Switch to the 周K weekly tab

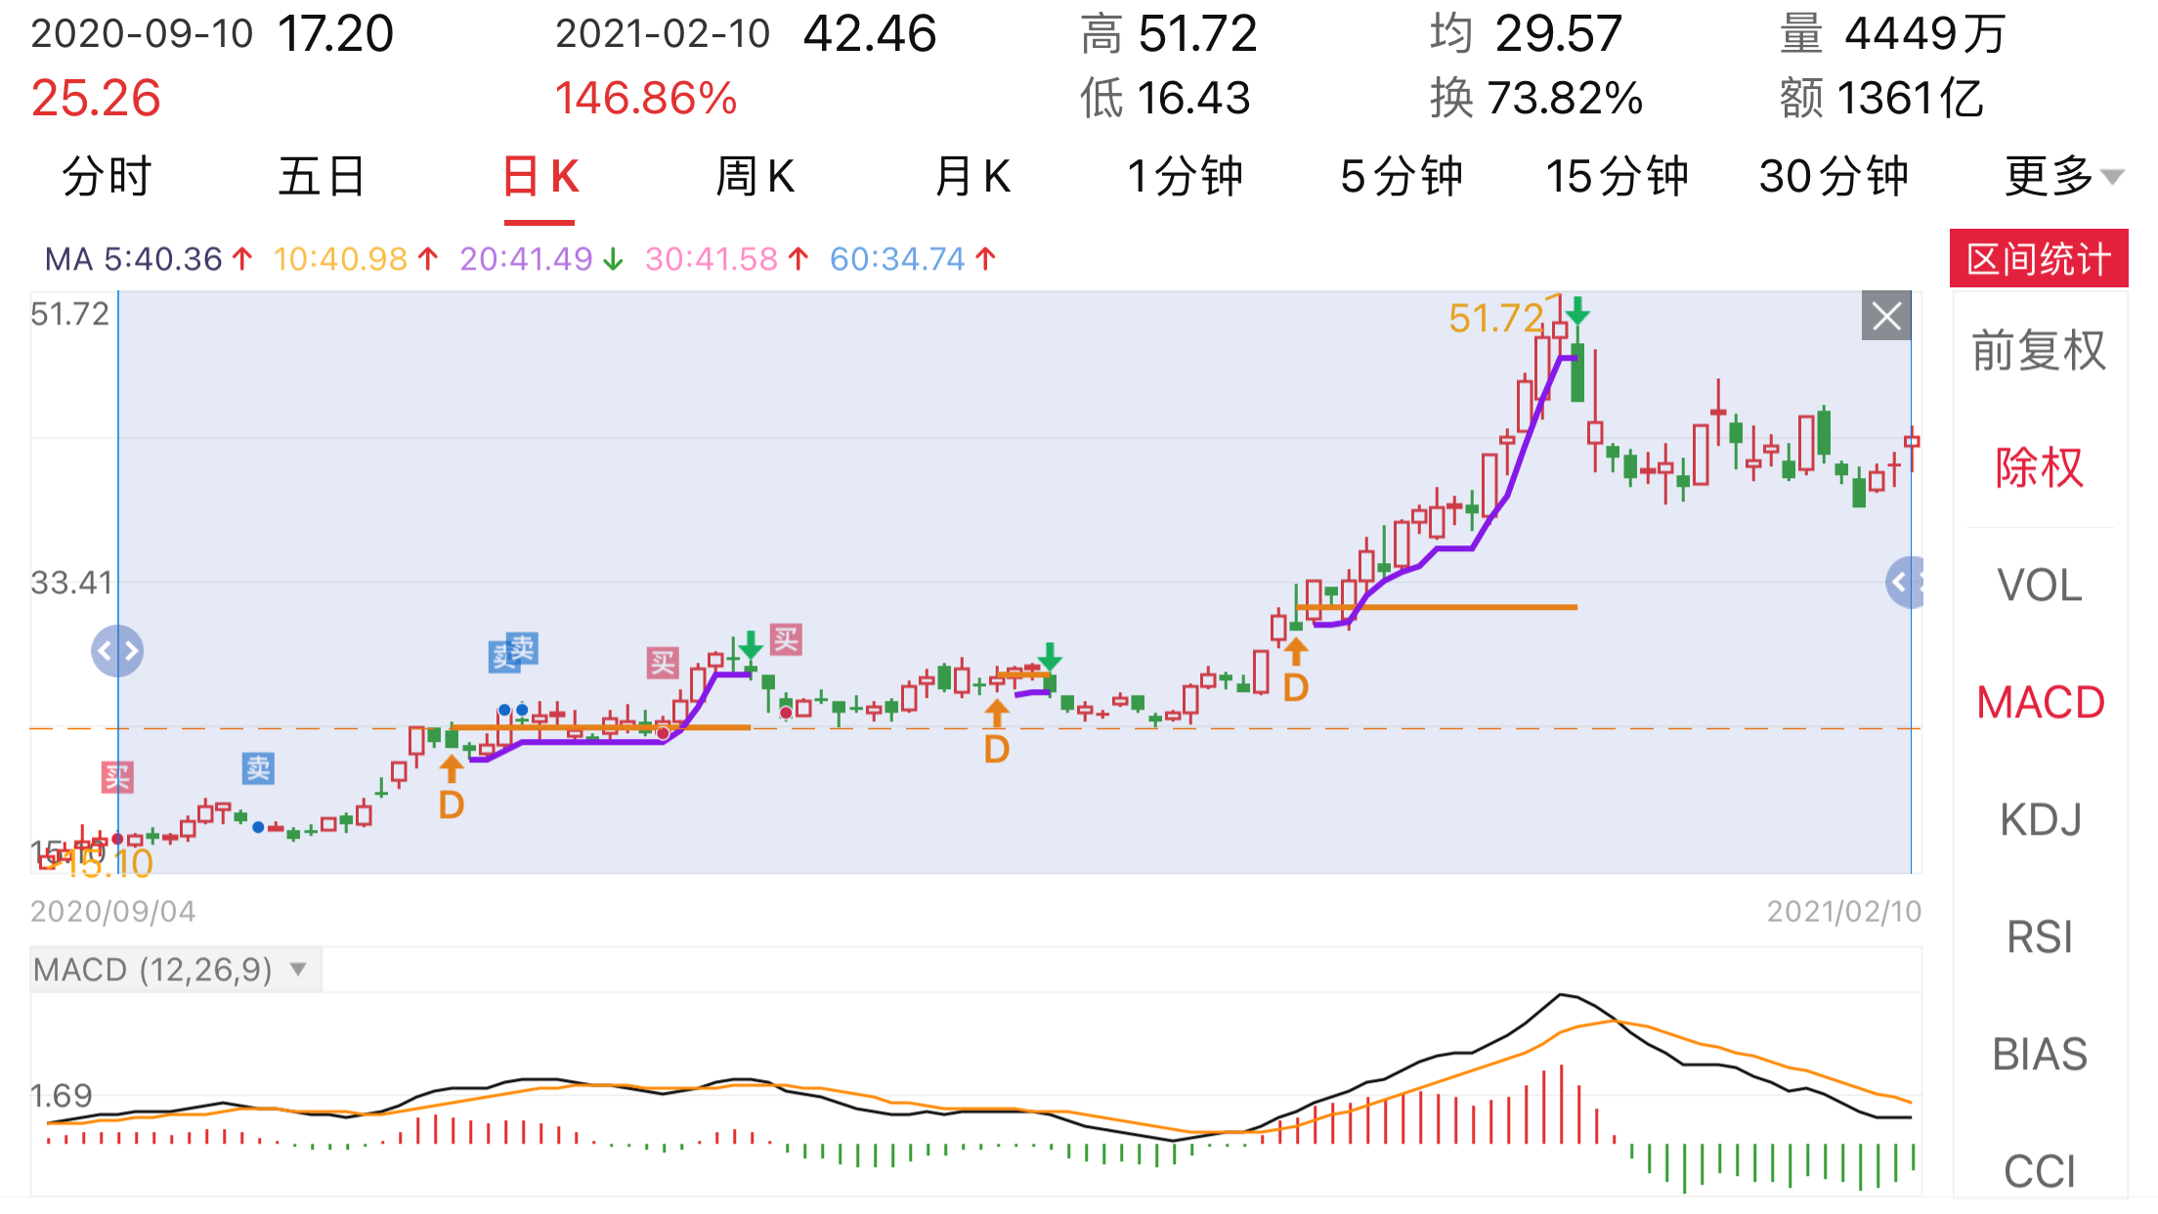pyautogui.click(x=755, y=177)
